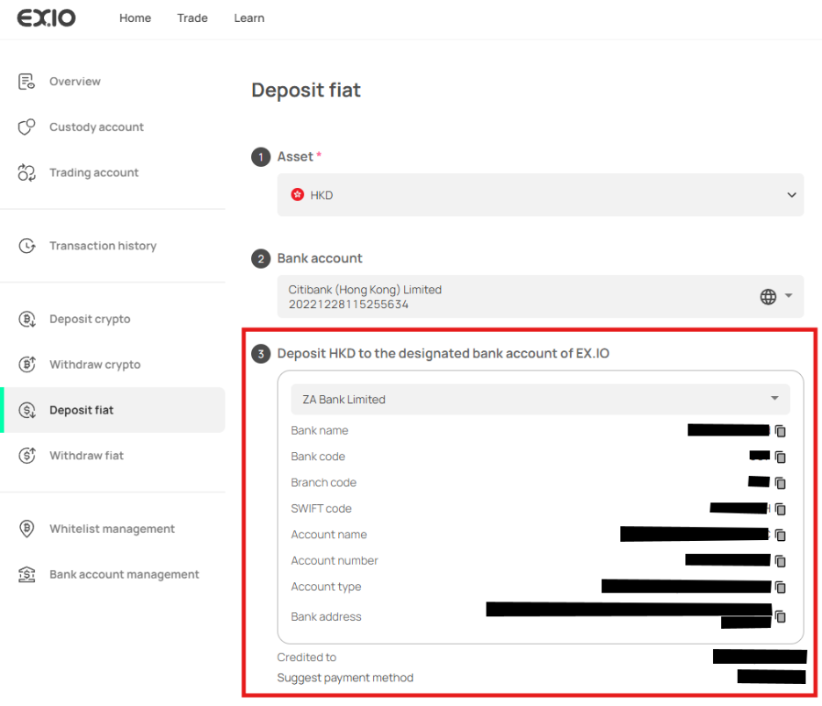Go to the Trade menu
Viewport: 822px width, 706px height.
(192, 18)
